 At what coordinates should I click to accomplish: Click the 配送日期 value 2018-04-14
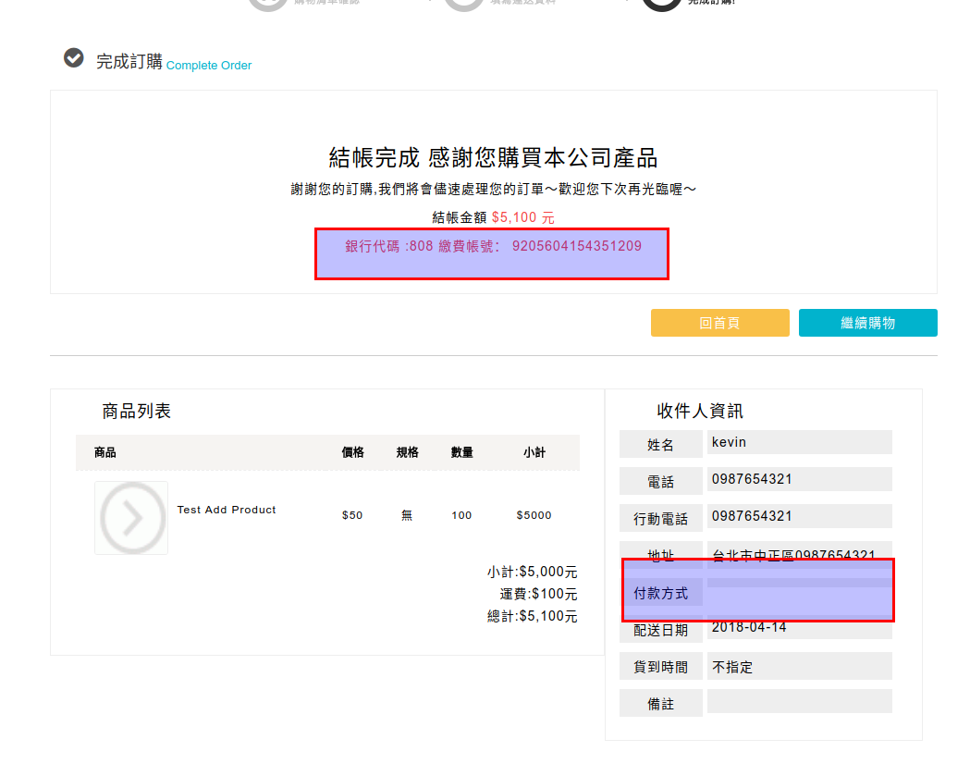(x=799, y=627)
